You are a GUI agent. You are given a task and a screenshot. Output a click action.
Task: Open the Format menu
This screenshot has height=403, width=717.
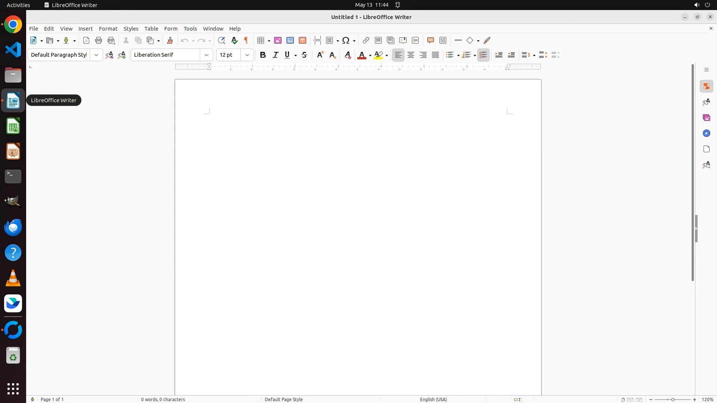point(108,29)
